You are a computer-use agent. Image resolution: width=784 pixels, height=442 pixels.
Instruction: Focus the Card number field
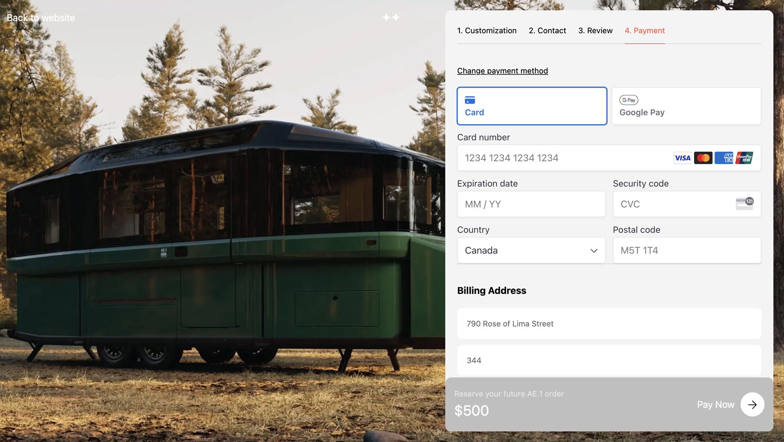coord(562,158)
